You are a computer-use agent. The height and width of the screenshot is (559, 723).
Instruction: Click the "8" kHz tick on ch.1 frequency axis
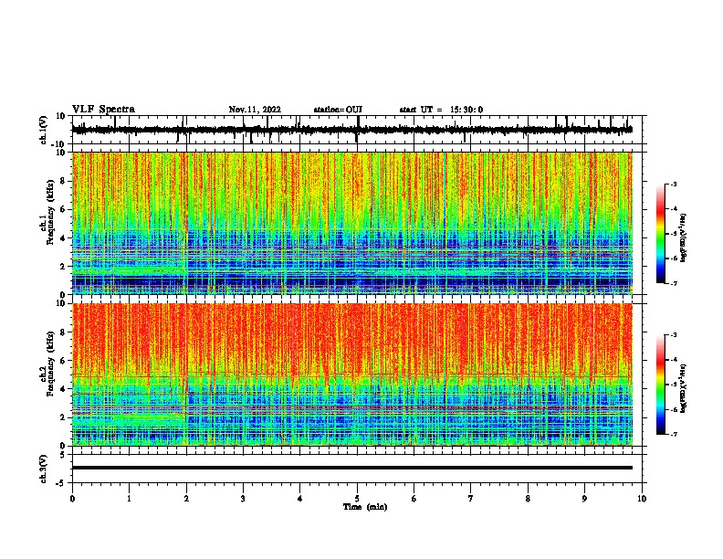pos(63,181)
